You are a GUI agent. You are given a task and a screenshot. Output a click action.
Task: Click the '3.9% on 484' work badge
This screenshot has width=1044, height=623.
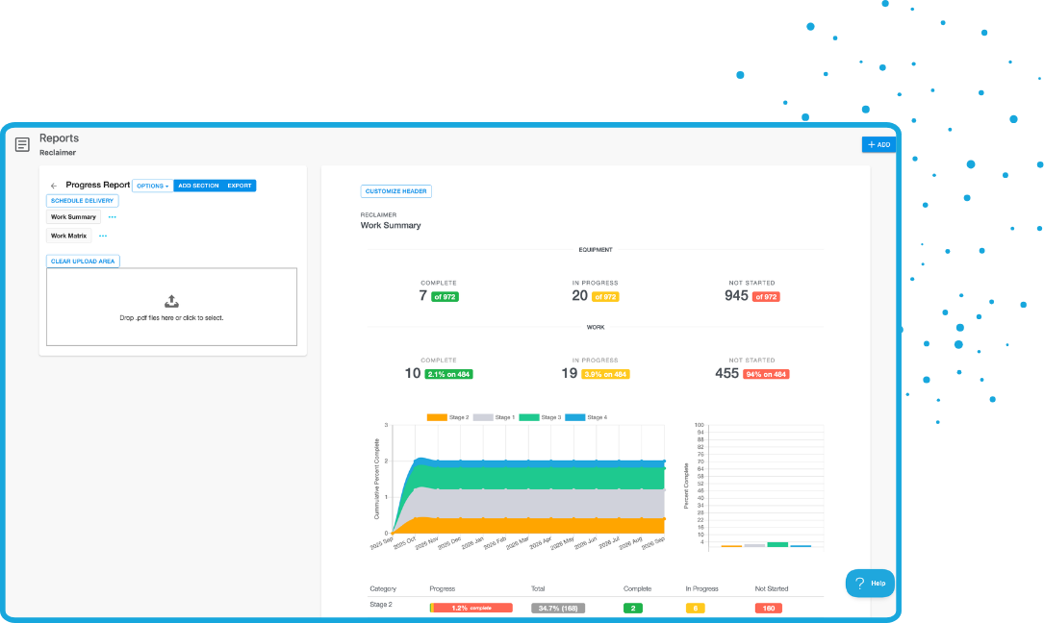tap(605, 374)
